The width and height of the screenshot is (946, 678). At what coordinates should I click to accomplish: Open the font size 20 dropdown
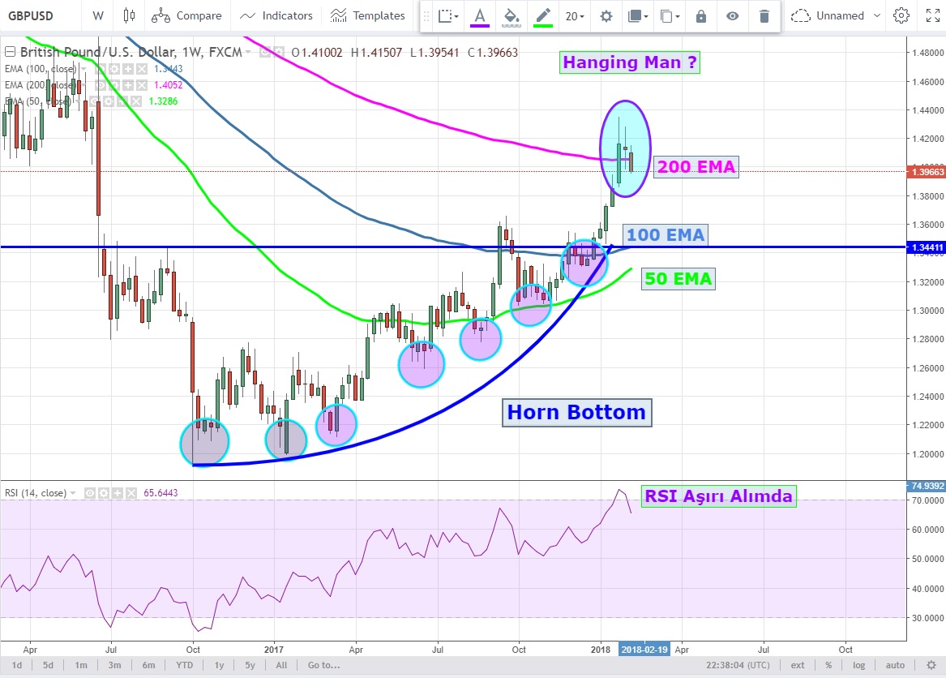point(576,16)
